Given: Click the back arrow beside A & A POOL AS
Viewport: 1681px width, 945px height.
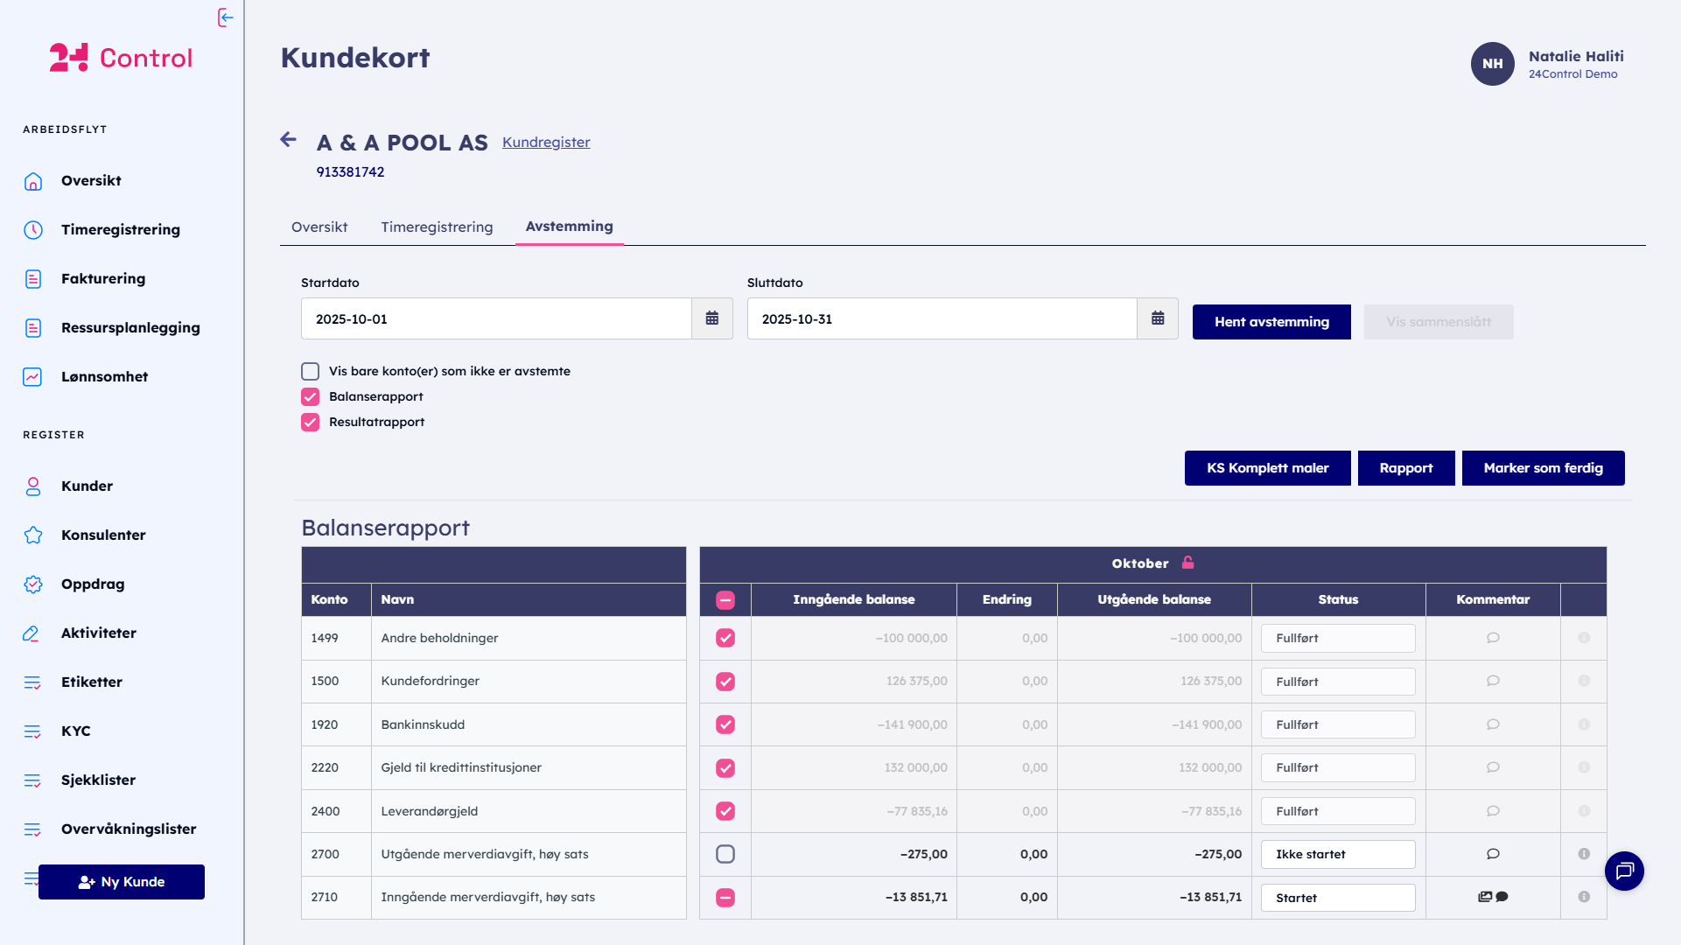Looking at the screenshot, I should tap(288, 139).
